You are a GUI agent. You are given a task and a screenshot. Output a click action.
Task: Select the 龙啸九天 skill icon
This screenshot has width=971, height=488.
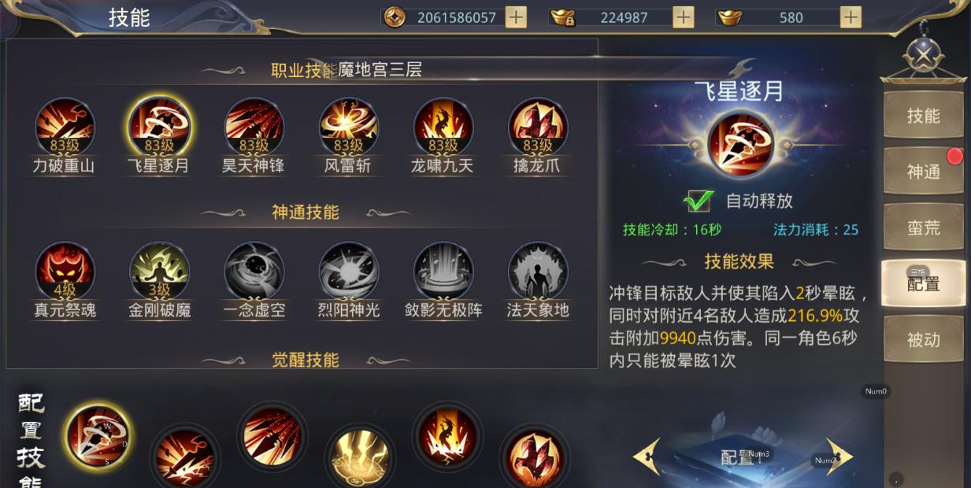pos(443,128)
